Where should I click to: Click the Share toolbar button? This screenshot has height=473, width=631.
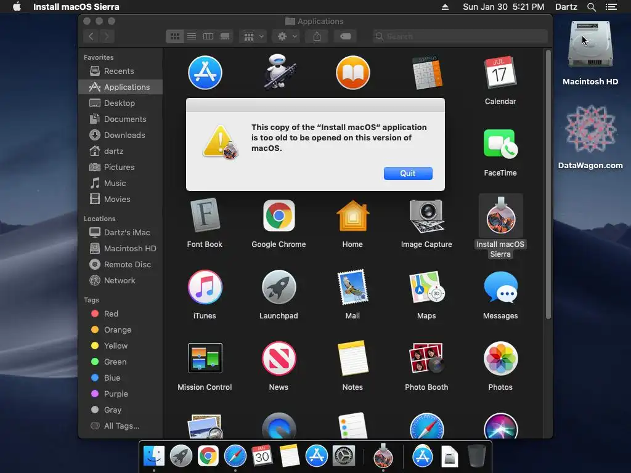[317, 36]
